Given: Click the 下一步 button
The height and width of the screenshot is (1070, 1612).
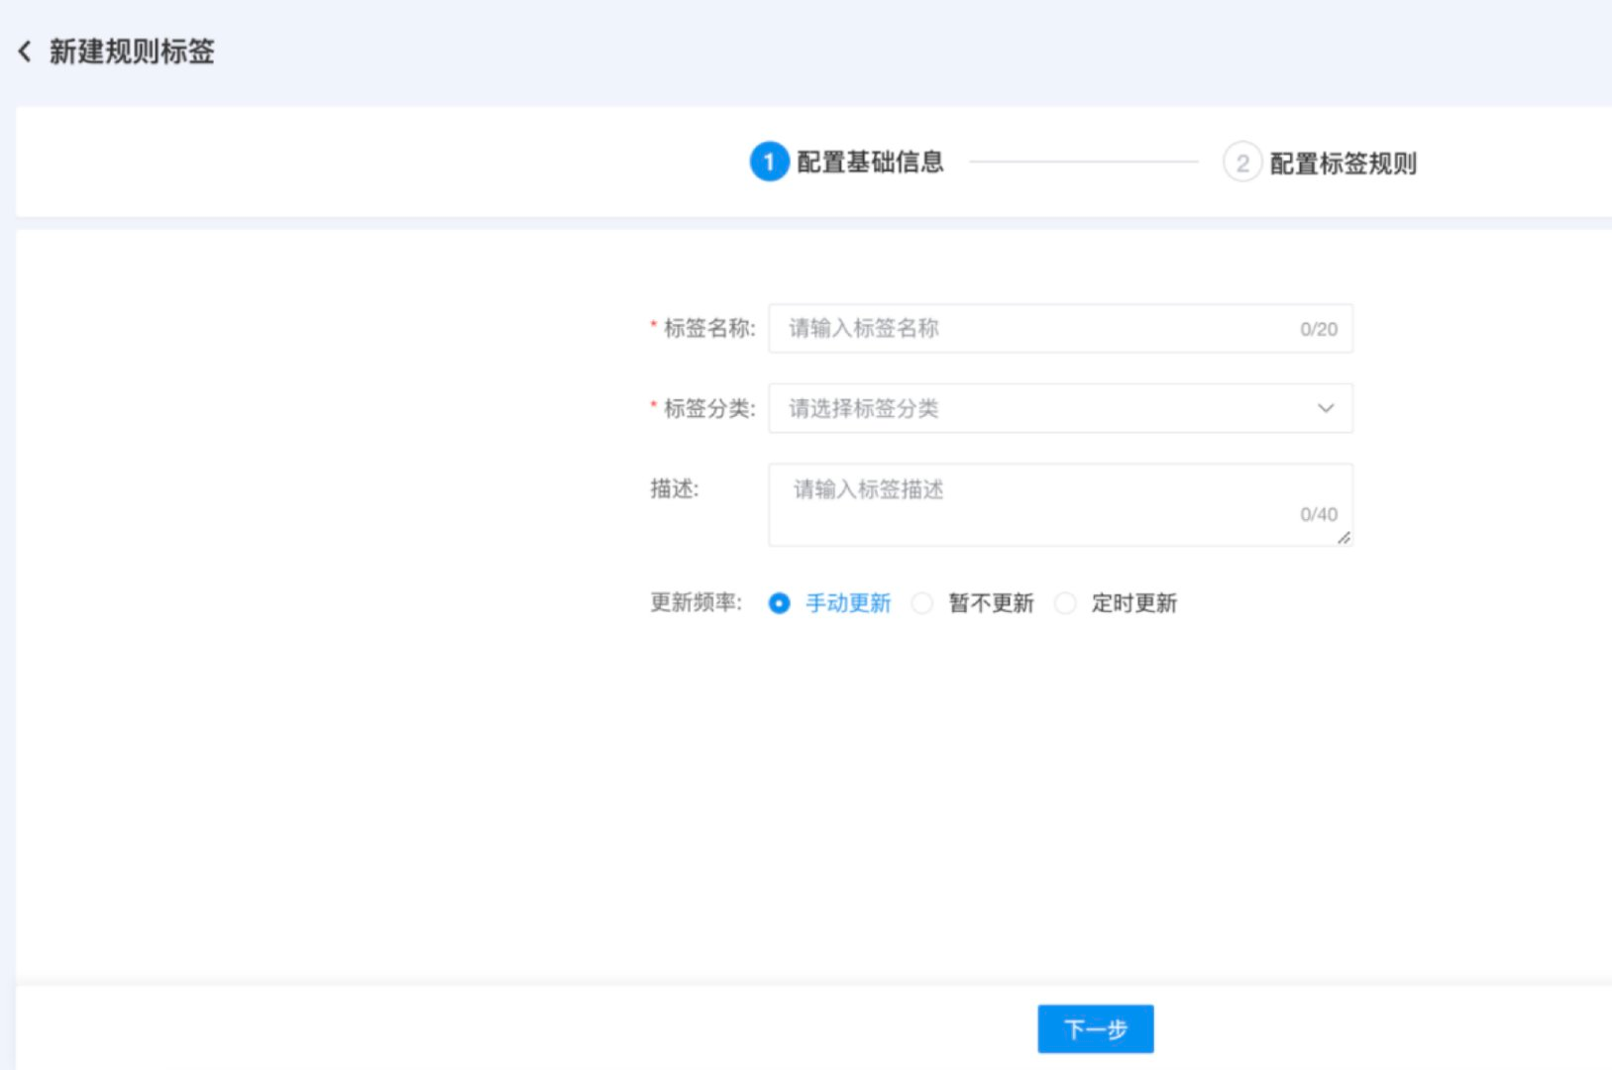Looking at the screenshot, I should click(x=1095, y=1029).
